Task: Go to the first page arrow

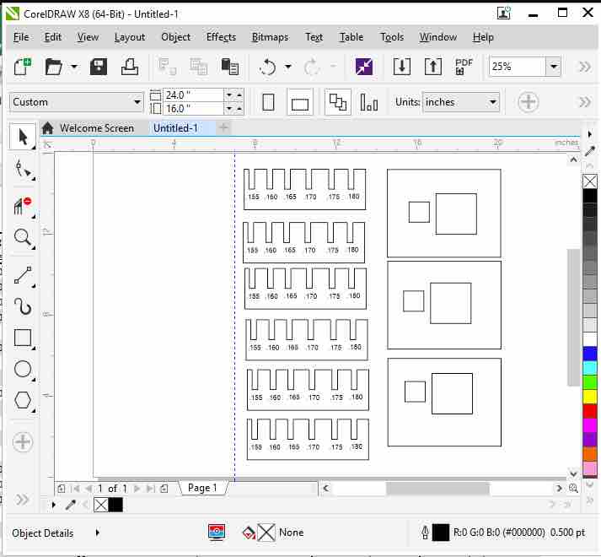Action: [76, 489]
